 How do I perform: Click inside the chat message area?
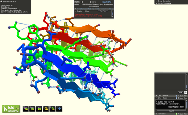[x=170, y=82]
